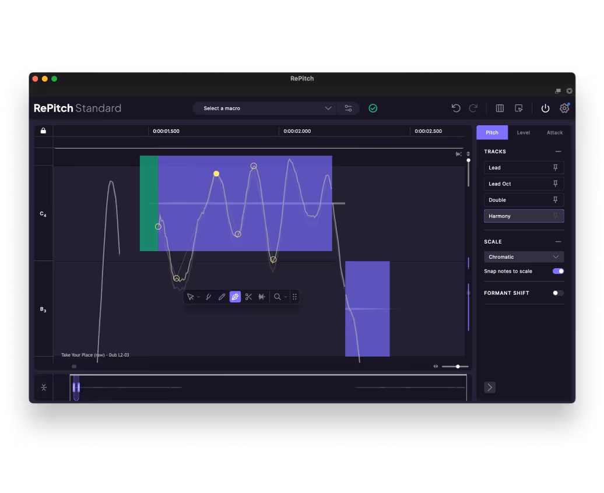Viewport: 604px width, 493px height.
Task: Switch to the Attack tab
Action: pyautogui.click(x=554, y=132)
